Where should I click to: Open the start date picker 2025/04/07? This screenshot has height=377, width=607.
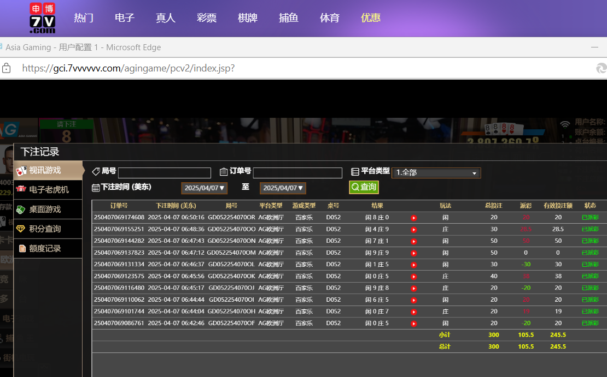(204, 188)
